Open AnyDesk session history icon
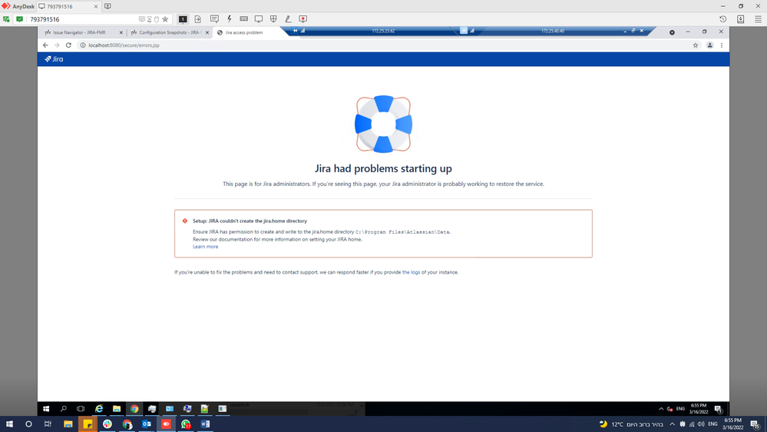This screenshot has width=767, height=432. (723, 19)
